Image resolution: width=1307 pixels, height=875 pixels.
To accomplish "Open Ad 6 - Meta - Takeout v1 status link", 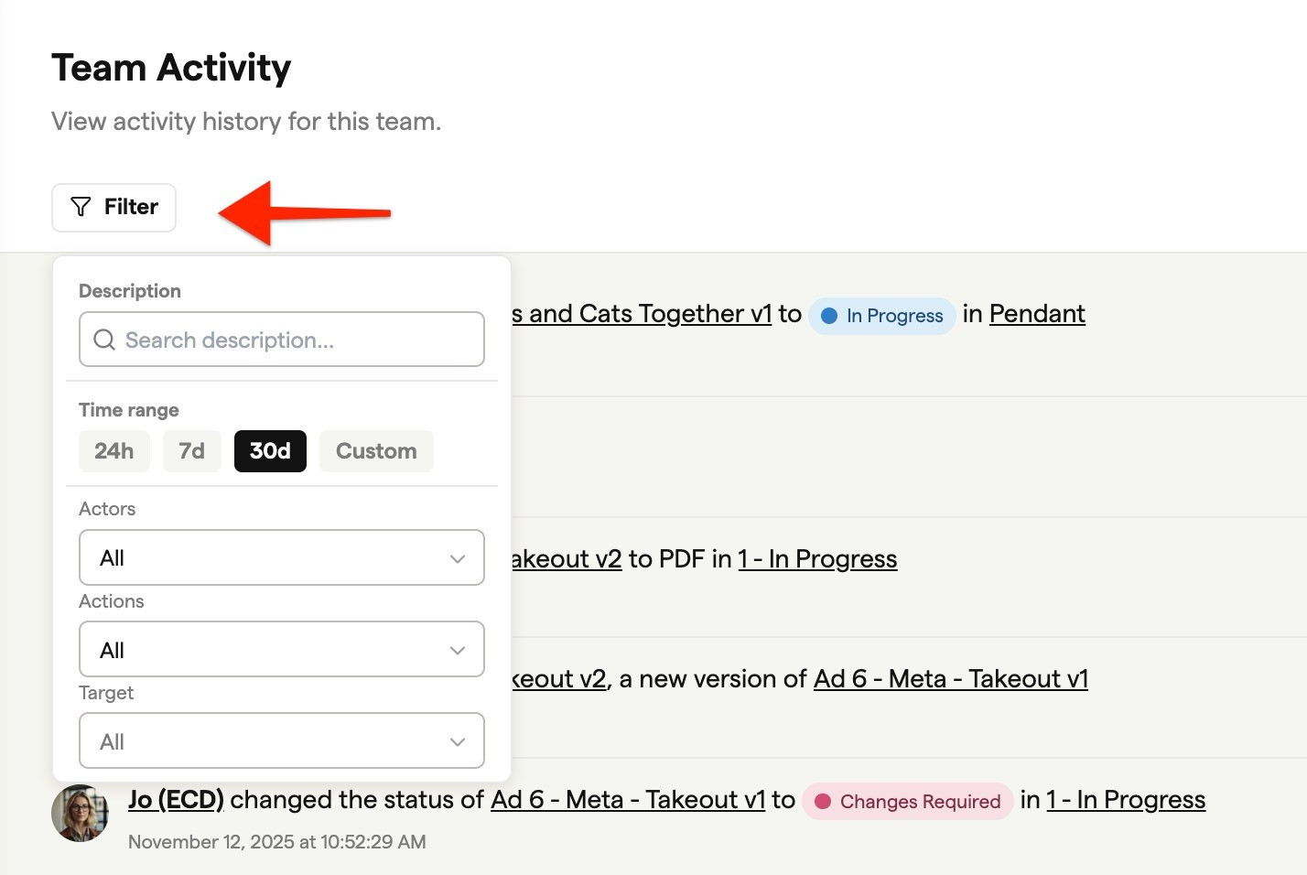I will coord(628,800).
